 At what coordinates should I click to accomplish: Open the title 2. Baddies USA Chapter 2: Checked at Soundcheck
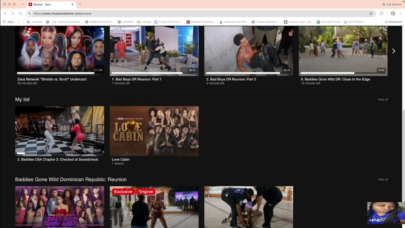tap(58, 159)
